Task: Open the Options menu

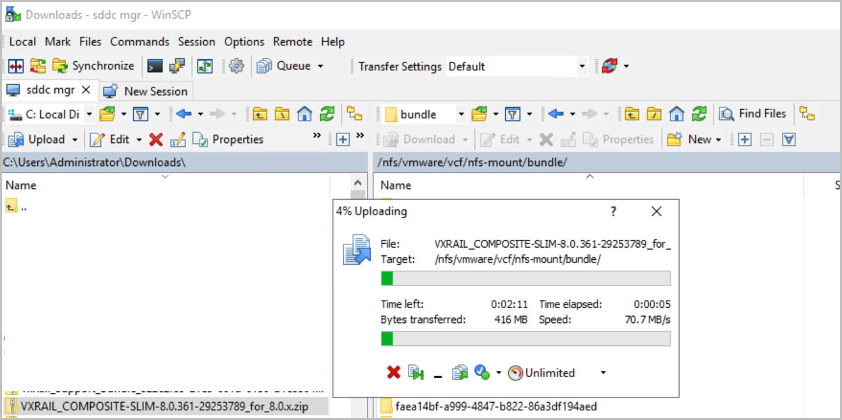Action: click(244, 41)
